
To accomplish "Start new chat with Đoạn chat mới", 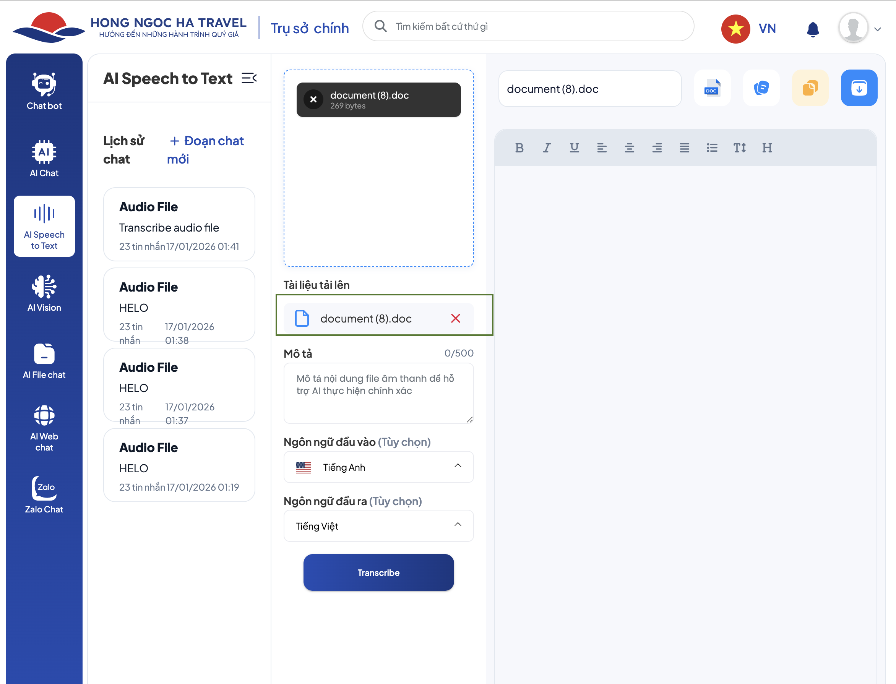I will click(206, 149).
